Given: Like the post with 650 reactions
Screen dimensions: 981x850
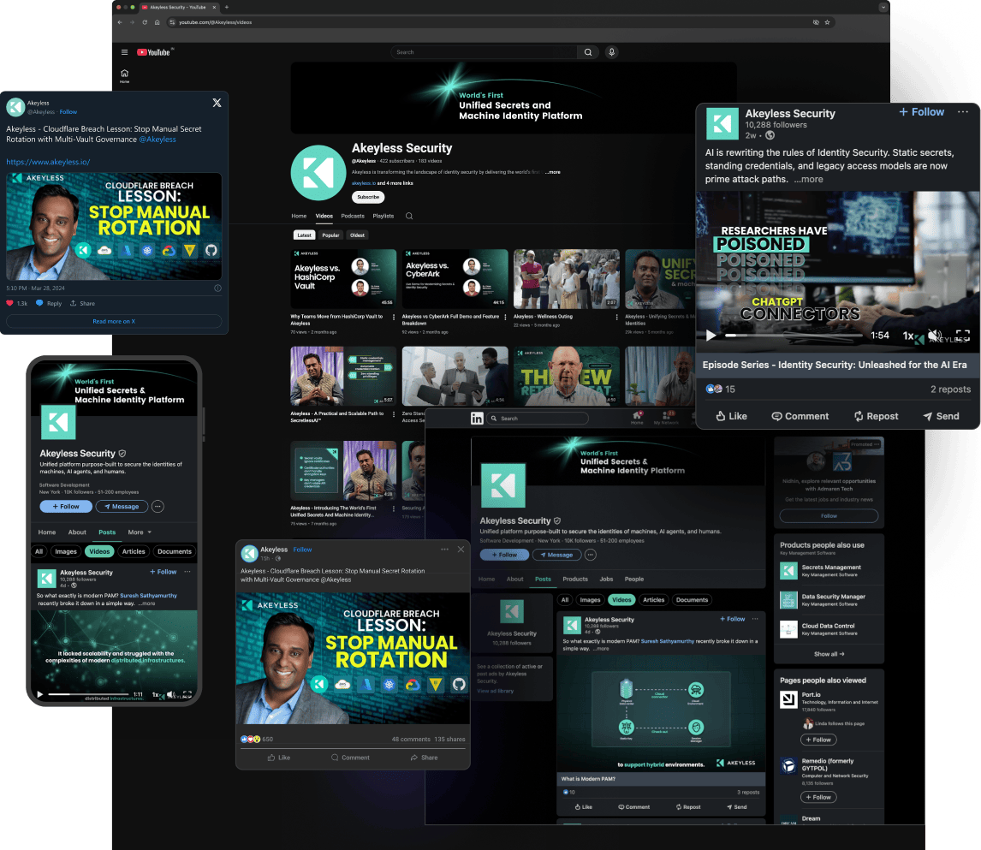Looking at the screenshot, I should point(279,758).
